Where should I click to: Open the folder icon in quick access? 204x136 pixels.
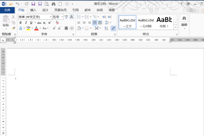[11, 4]
